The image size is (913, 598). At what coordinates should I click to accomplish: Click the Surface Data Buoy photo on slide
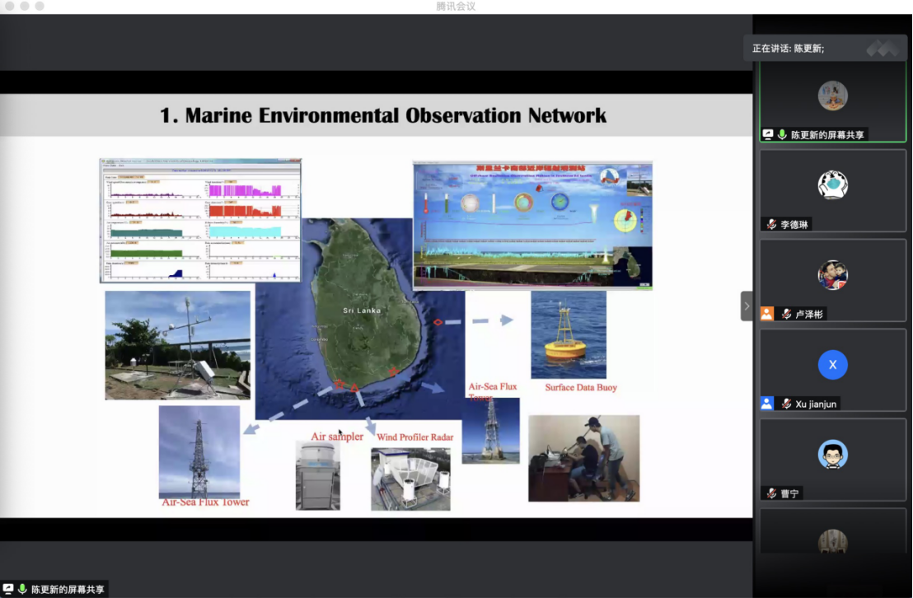click(568, 334)
